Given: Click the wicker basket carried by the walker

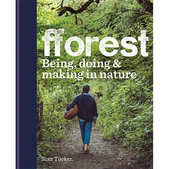Looking at the screenshot, I should pyautogui.click(x=71, y=111).
